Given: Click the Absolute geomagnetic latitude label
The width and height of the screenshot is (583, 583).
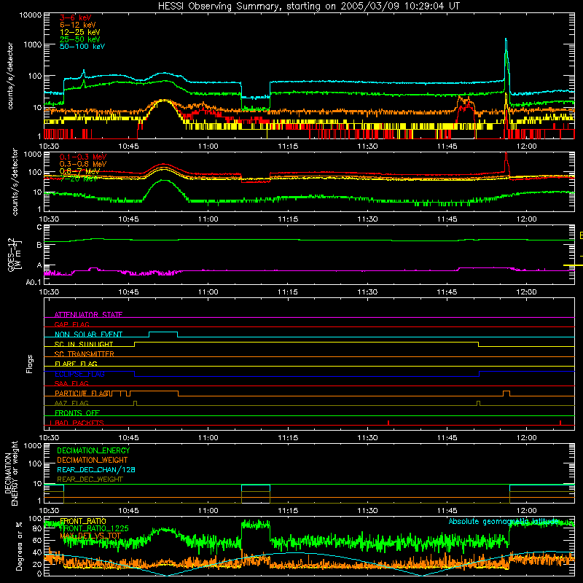Looking at the screenshot, I should pos(504,522).
